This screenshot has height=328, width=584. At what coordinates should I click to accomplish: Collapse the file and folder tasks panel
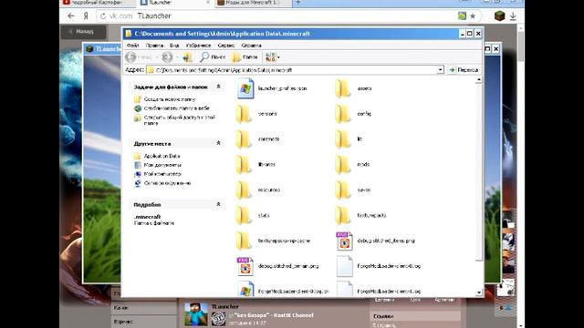(x=219, y=87)
